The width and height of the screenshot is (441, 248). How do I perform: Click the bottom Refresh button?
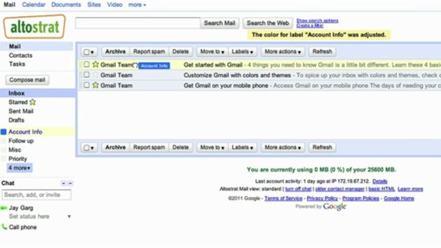(x=322, y=147)
